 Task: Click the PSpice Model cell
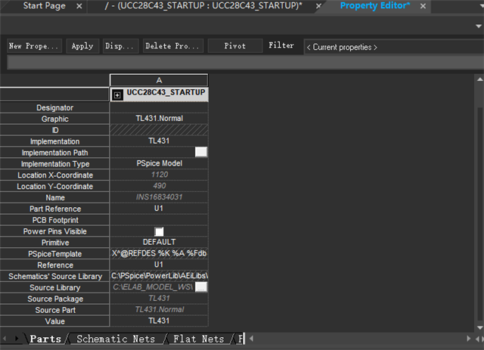coord(159,163)
